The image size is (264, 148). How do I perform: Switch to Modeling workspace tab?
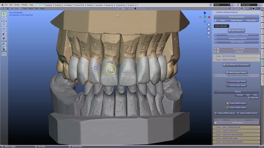coord(49,5)
